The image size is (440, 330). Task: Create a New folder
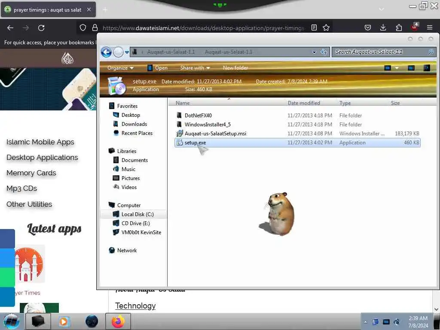point(235,68)
